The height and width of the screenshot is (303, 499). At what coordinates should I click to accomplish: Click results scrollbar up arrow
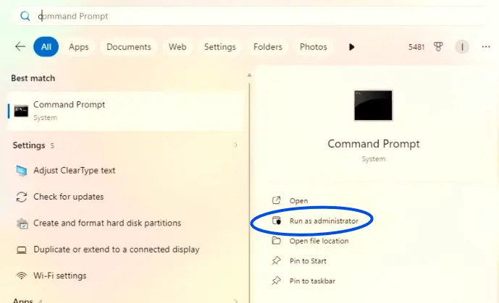[249, 75]
